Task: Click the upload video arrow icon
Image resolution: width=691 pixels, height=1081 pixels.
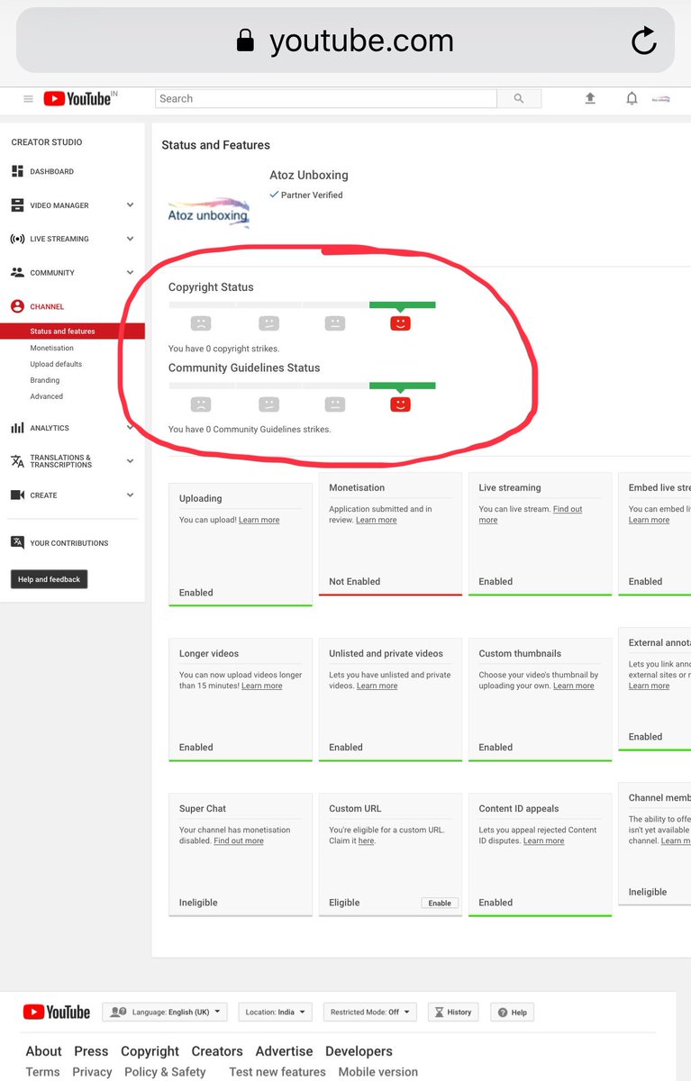Action: (x=590, y=98)
